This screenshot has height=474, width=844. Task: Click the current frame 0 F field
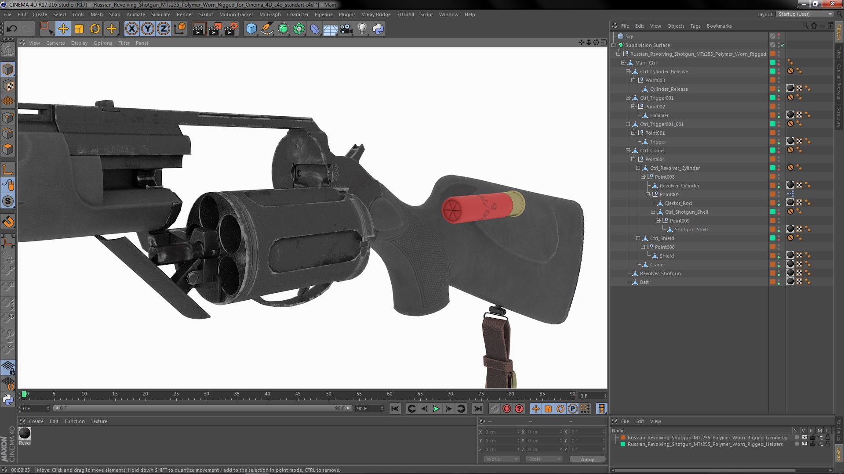pos(36,409)
